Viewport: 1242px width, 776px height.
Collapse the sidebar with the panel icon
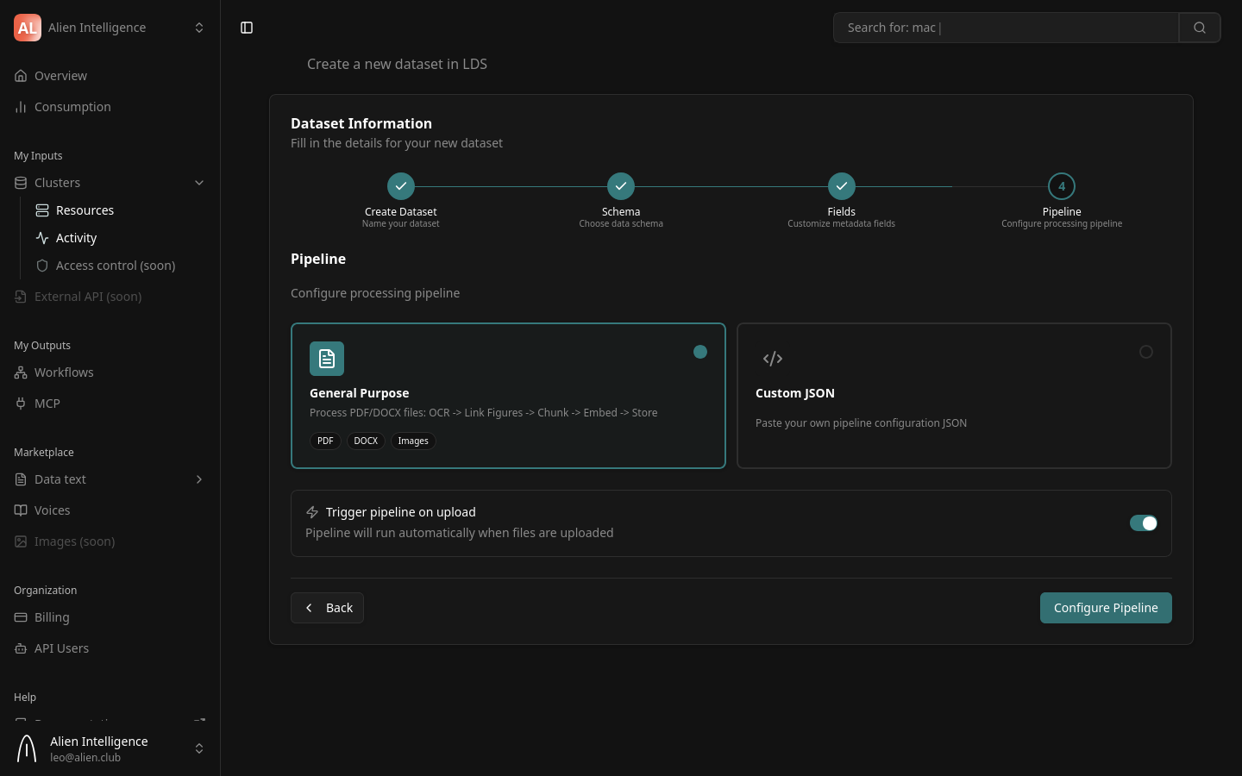click(x=247, y=28)
